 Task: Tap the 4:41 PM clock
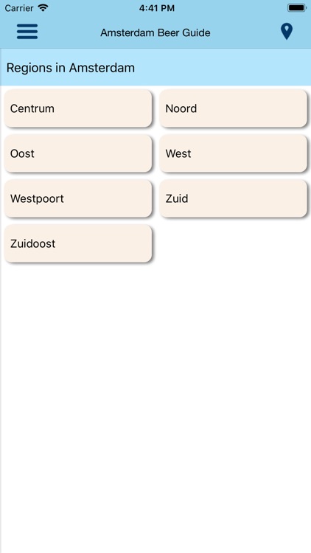pyautogui.click(x=156, y=8)
